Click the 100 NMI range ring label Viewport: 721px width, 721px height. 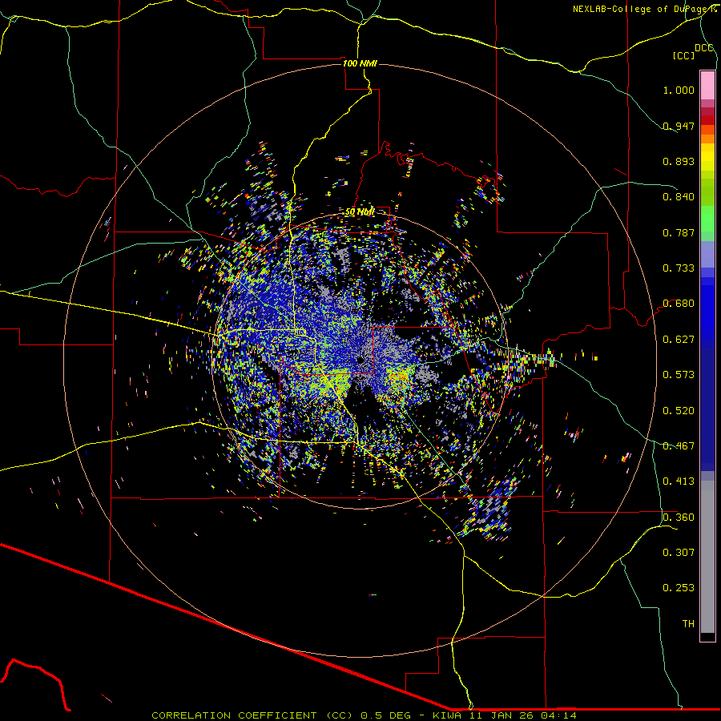coord(360,63)
